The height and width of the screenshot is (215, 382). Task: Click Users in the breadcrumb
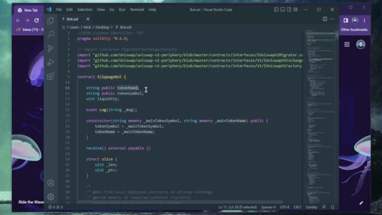(74, 27)
